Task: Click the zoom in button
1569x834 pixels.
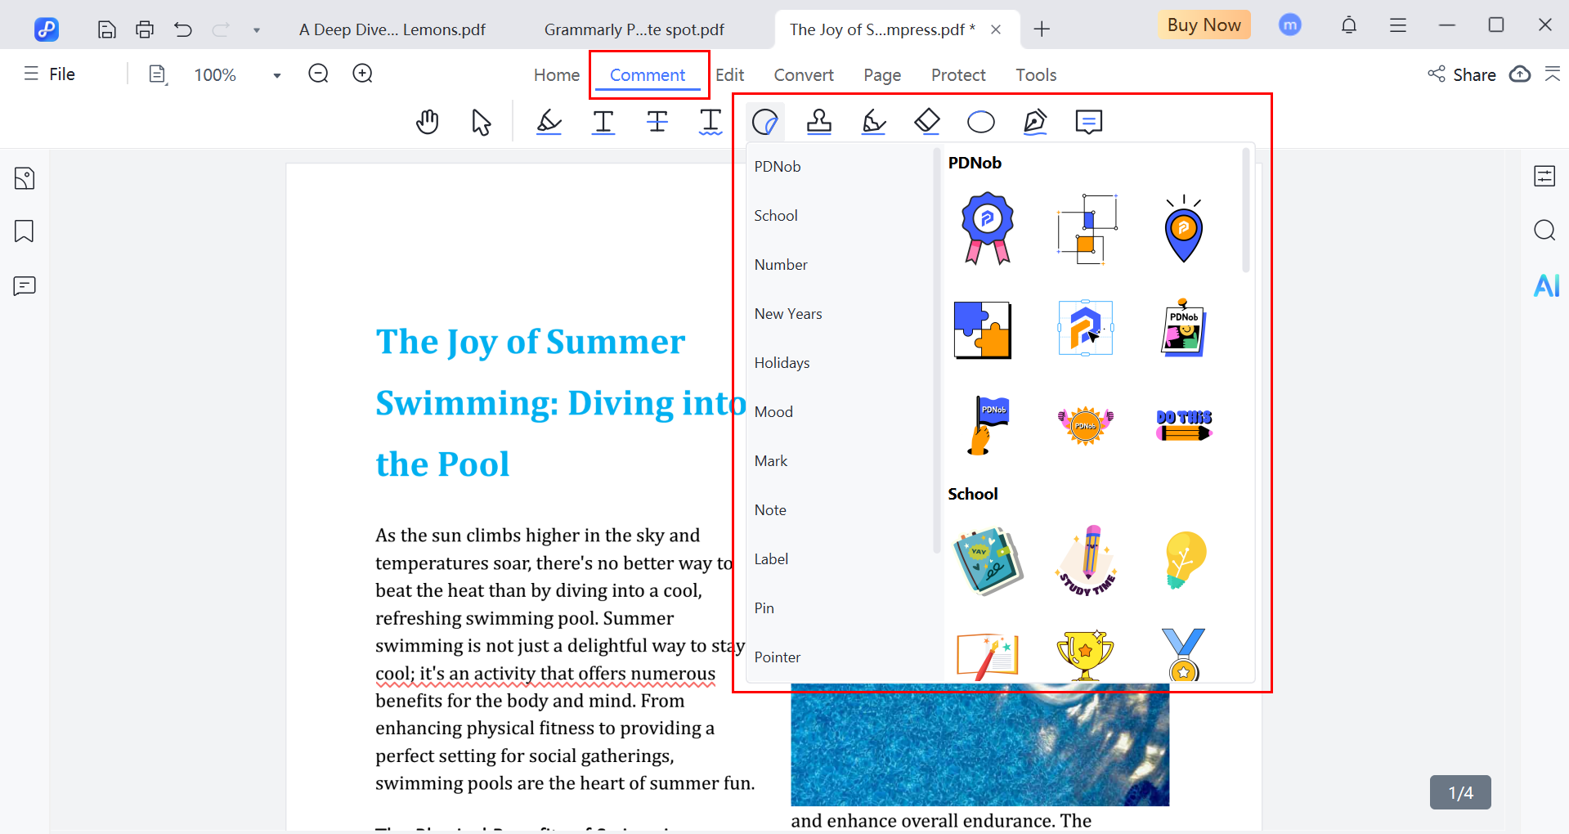Action: [x=362, y=74]
